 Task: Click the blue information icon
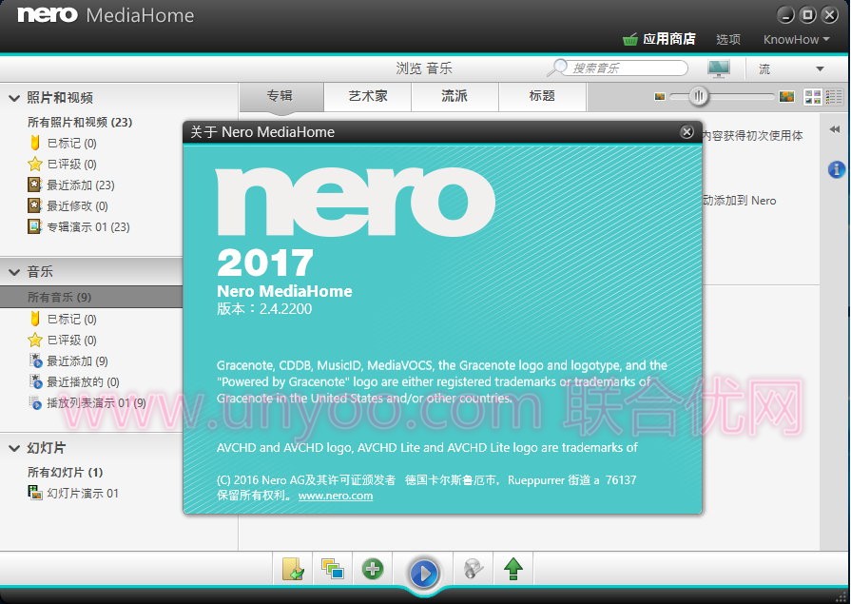click(836, 169)
